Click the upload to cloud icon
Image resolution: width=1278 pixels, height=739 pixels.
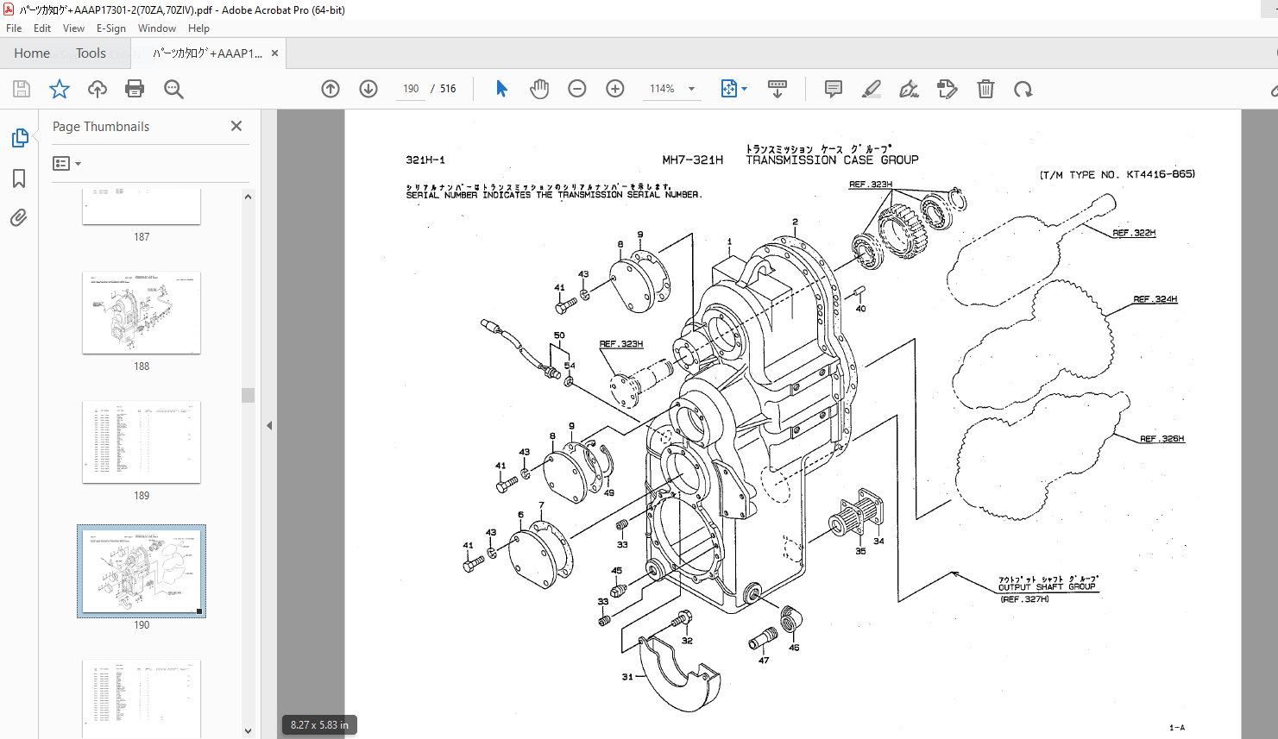pos(98,89)
